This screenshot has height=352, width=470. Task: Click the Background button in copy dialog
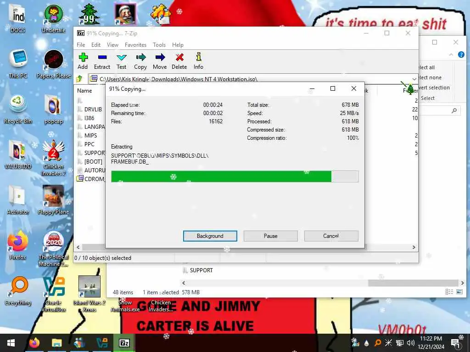click(x=210, y=236)
